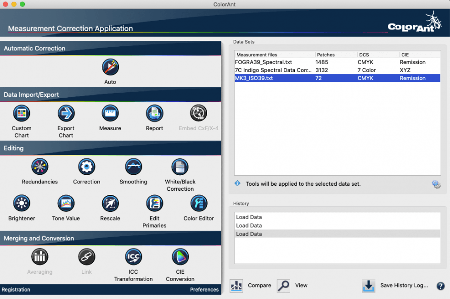450x299 pixels.
Task: Open the ICC Transformation tool
Action: click(x=133, y=256)
